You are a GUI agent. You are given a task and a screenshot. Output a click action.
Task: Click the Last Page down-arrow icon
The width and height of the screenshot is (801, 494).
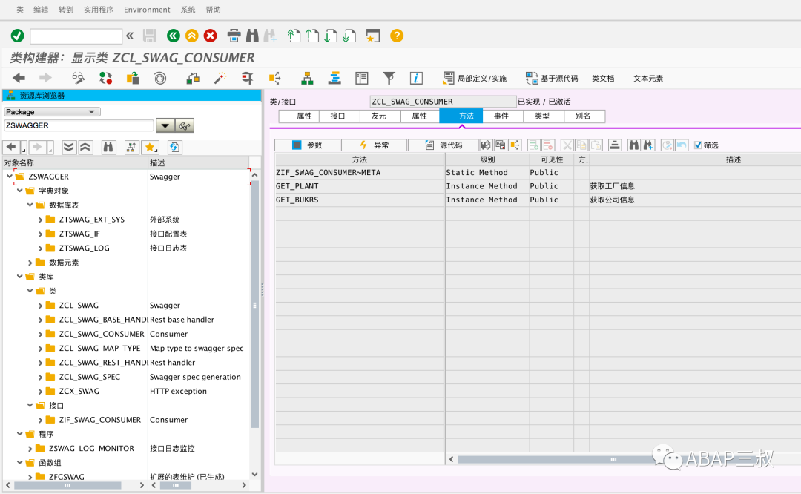[349, 36]
